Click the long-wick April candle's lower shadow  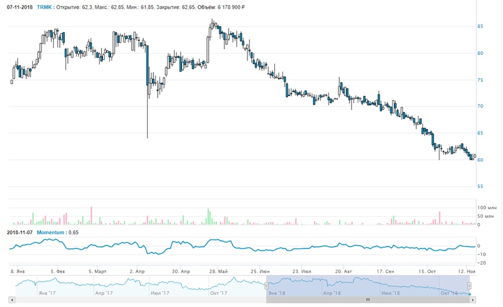coord(147,118)
